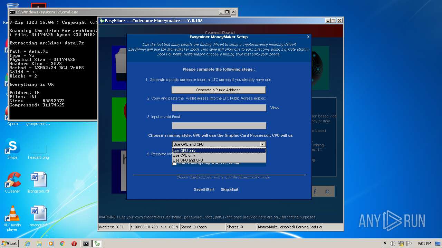
Task: Toggle Start mining only when idle checkbox
Action: (174, 164)
